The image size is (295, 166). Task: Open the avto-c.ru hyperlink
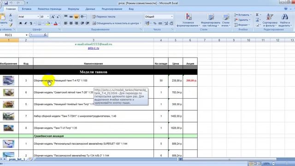pos(94,48)
